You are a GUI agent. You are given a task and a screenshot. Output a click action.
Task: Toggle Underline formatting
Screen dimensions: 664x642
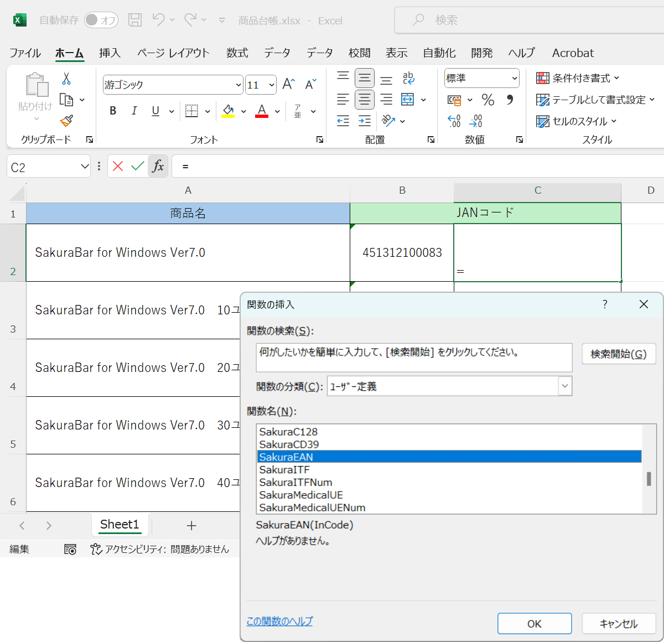pos(155,111)
